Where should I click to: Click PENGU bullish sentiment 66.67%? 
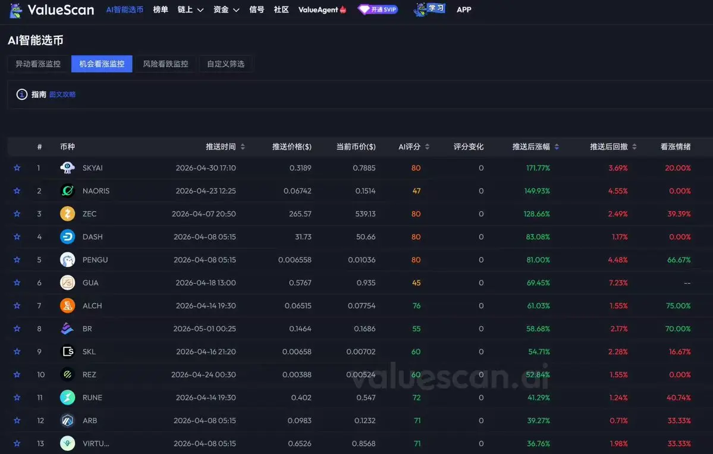[679, 260]
